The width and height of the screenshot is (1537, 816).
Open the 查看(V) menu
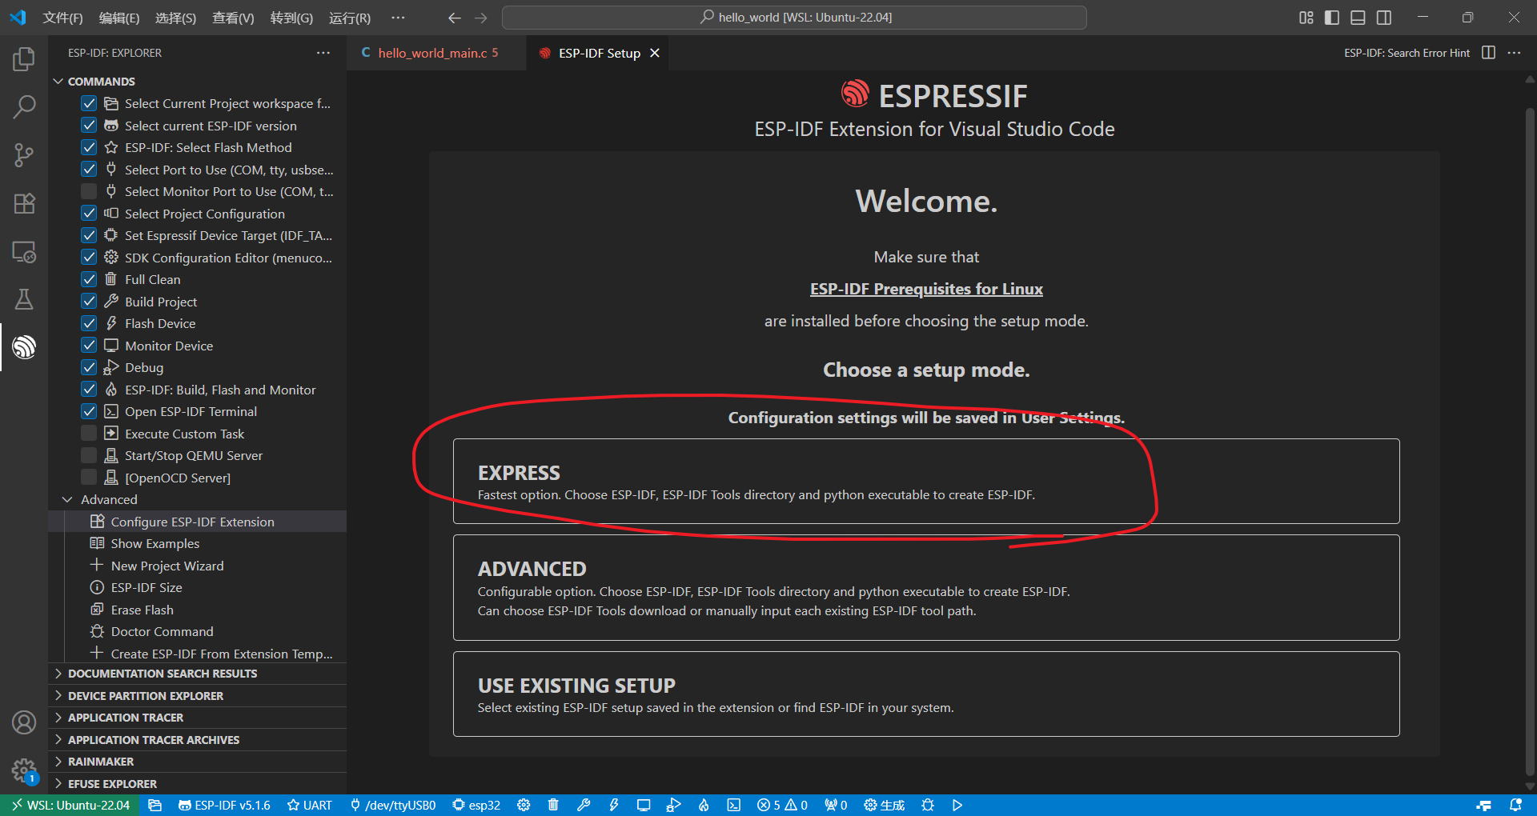[233, 18]
